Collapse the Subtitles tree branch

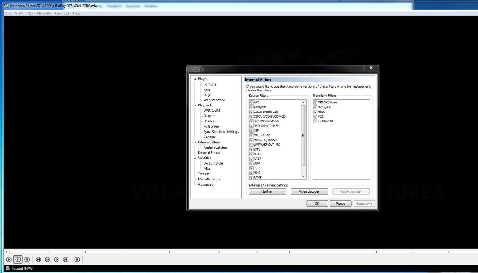pyautogui.click(x=195, y=158)
